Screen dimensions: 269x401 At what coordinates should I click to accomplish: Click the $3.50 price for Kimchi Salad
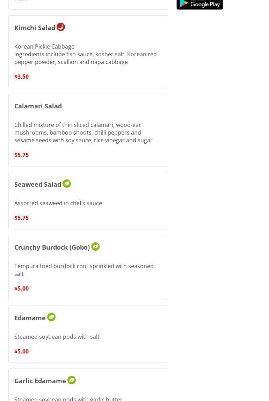[22, 77]
